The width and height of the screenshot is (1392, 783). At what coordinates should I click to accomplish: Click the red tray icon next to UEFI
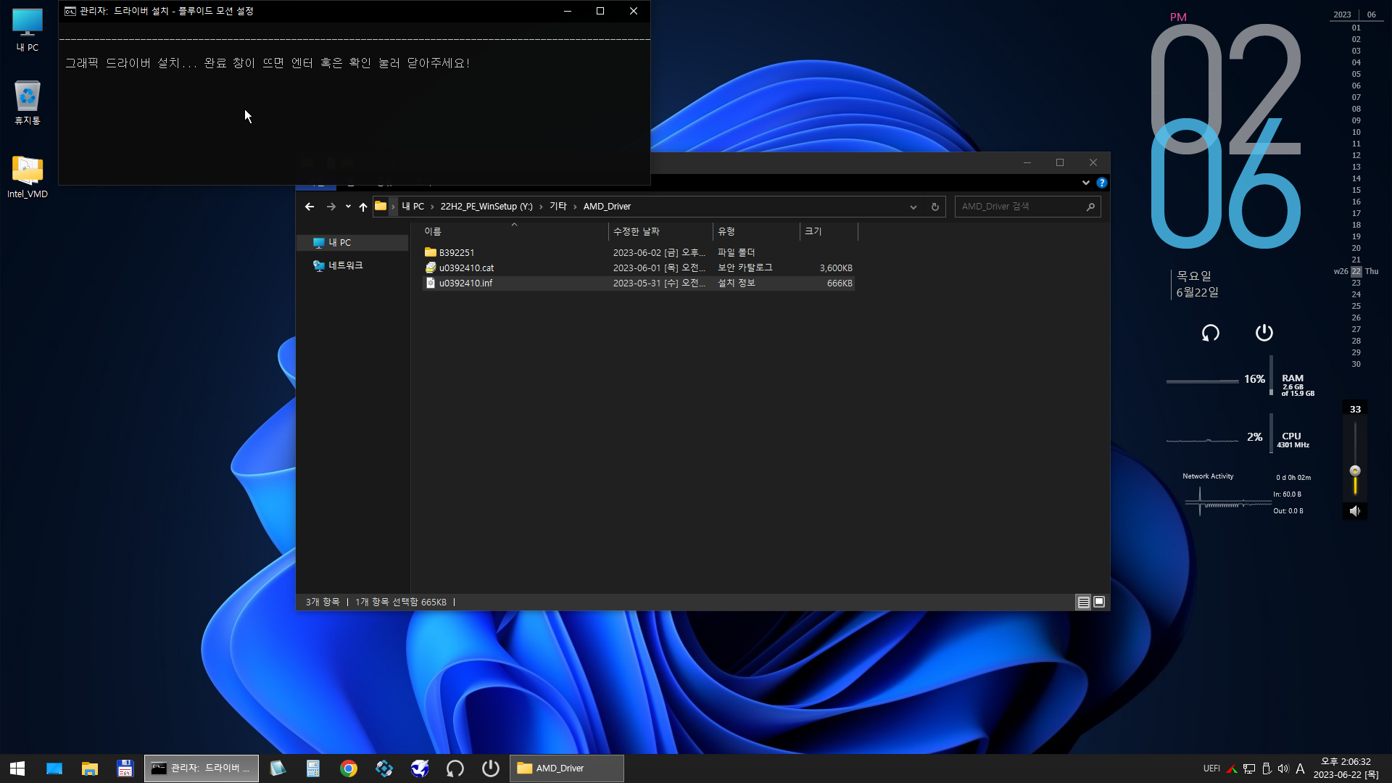coord(1232,768)
